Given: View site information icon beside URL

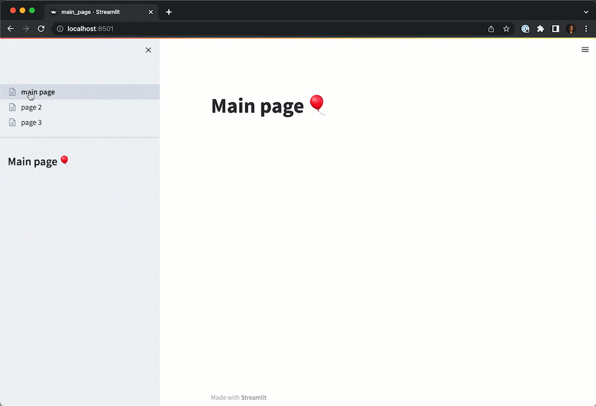Looking at the screenshot, I should pos(60,29).
